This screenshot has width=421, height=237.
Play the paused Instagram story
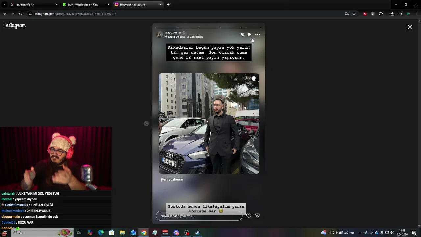[x=250, y=34]
